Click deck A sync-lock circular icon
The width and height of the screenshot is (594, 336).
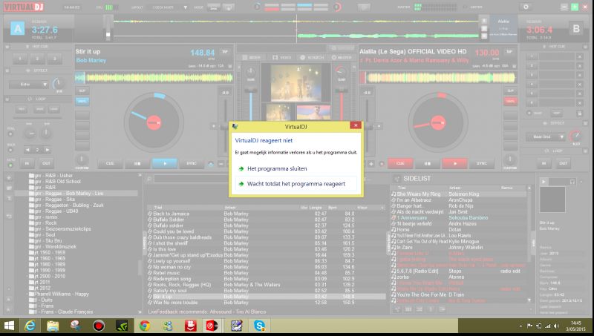click(x=211, y=164)
